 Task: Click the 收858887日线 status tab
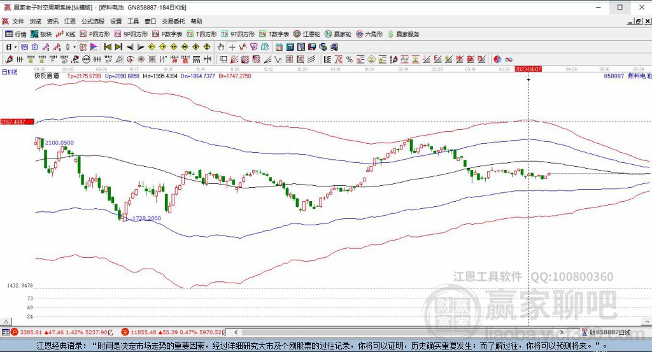point(607,332)
